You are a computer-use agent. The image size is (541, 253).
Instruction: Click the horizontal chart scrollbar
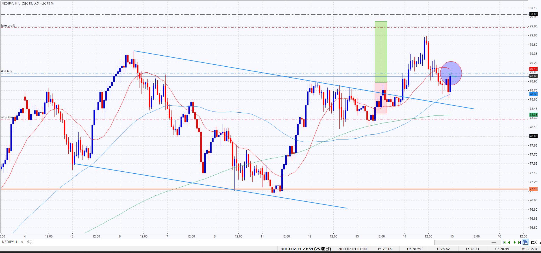466,243
